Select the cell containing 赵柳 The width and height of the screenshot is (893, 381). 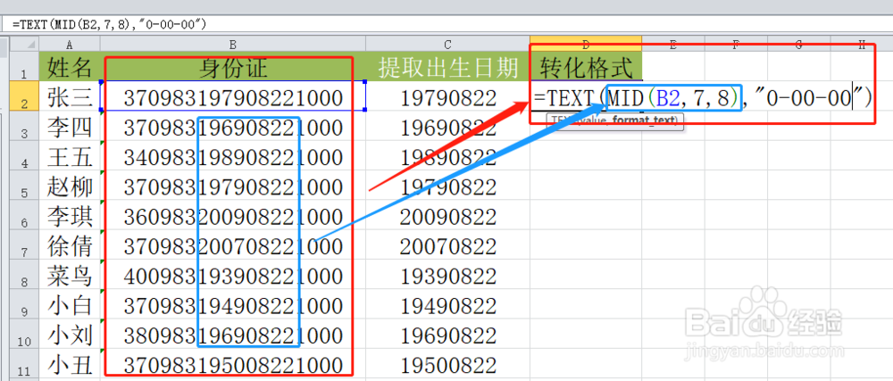tap(70, 186)
